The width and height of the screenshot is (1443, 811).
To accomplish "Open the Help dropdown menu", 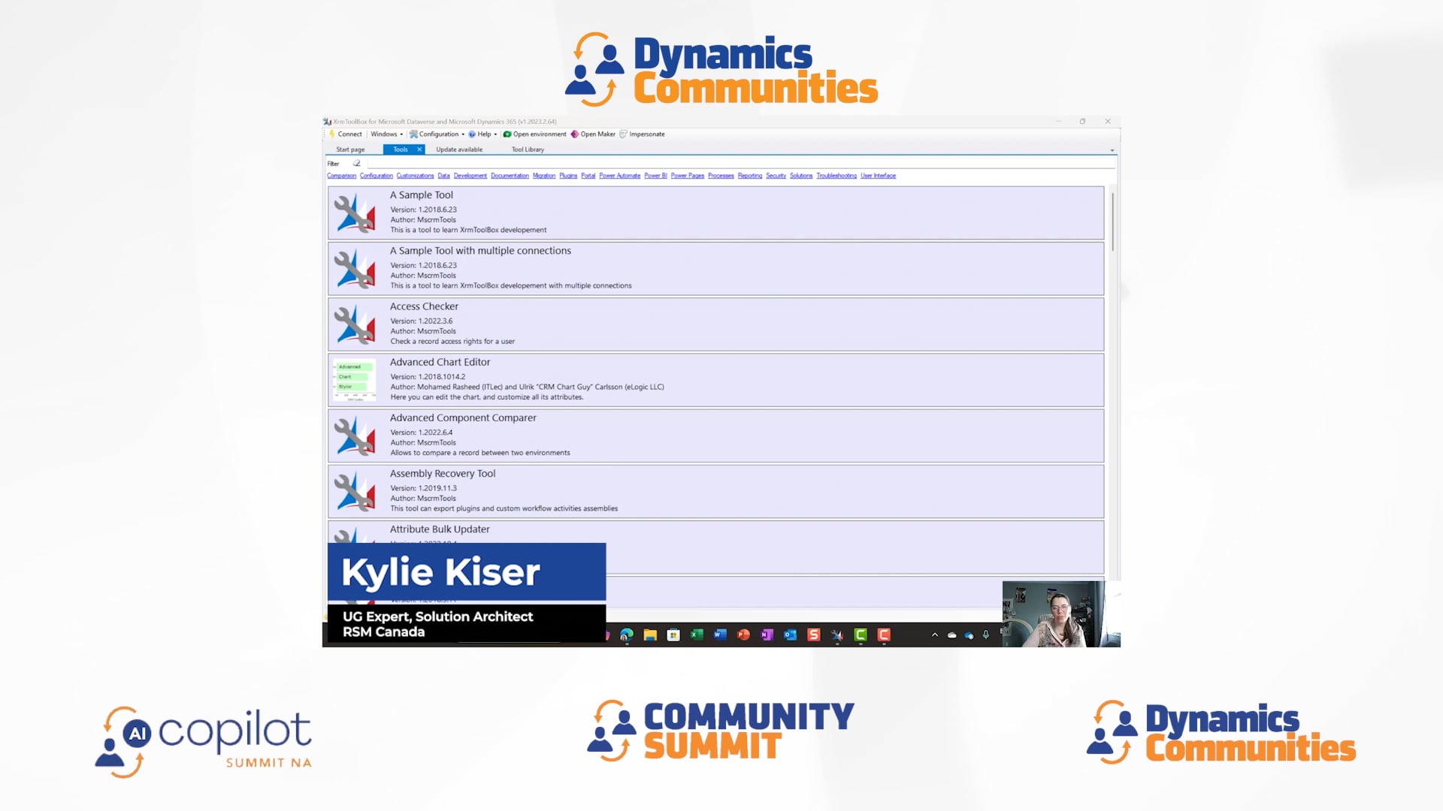I will (x=483, y=134).
